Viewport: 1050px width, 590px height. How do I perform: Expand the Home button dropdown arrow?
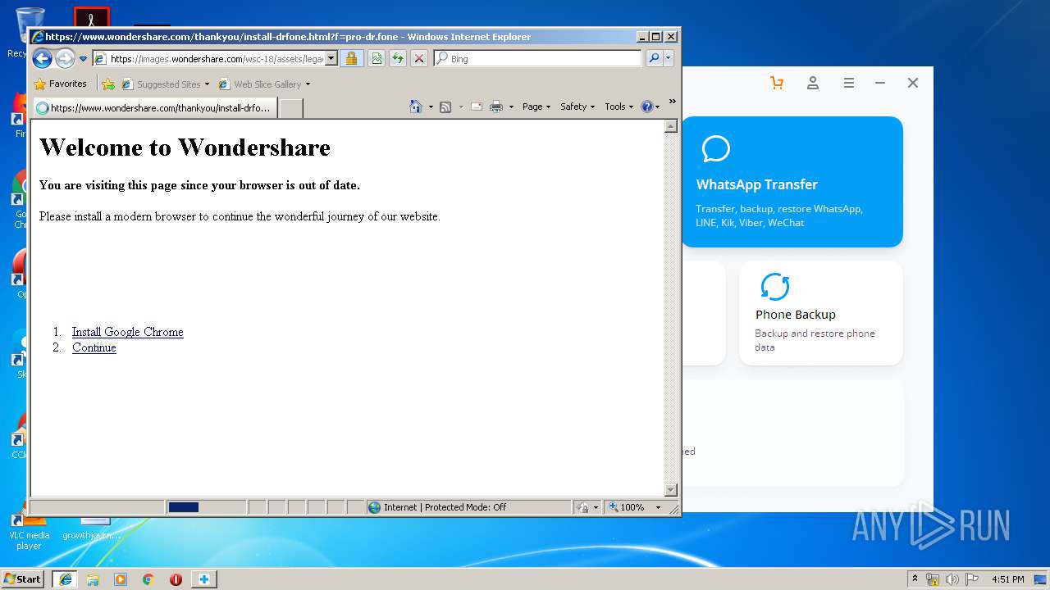click(x=431, y=107)
